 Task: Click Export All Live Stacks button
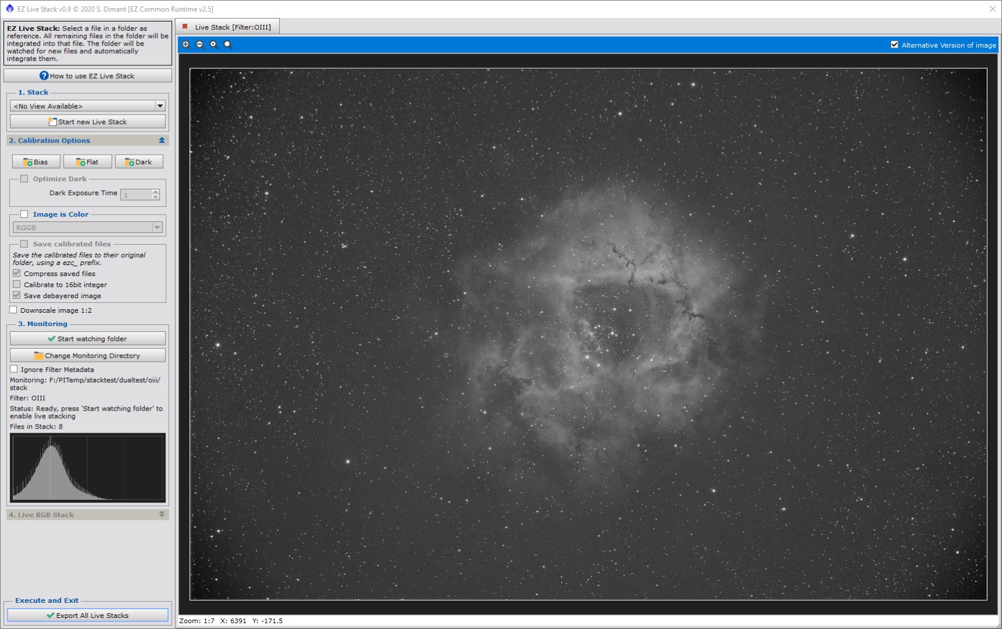87,616
